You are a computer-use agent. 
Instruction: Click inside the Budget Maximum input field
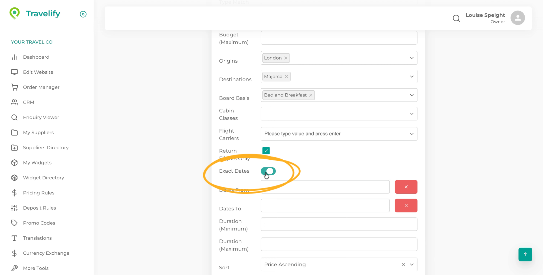[339, 38]
